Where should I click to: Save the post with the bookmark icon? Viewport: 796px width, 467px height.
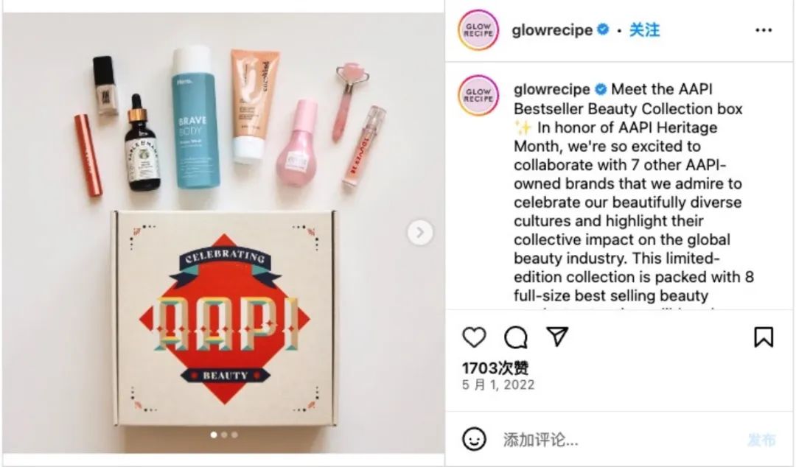tap(764, 337)
